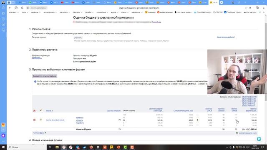Open the TickTick bookmark
The width and height of the screenshot is (267, 150).
tap(218, 12)
